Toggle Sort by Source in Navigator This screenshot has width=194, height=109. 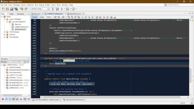point(28,99)
